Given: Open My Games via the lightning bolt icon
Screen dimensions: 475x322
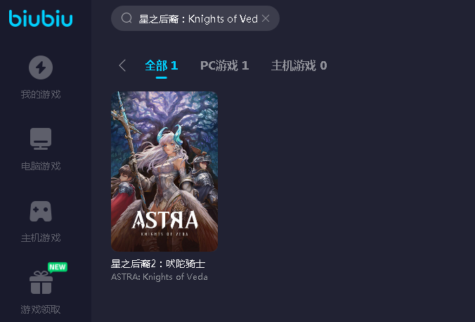Looking at the screenshot, I should coord(41,67).
